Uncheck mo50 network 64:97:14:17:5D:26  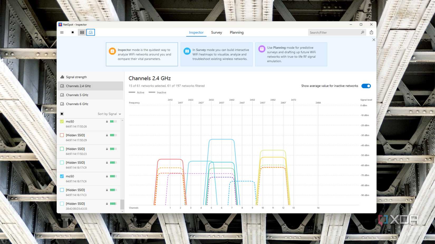click(62, 121)
